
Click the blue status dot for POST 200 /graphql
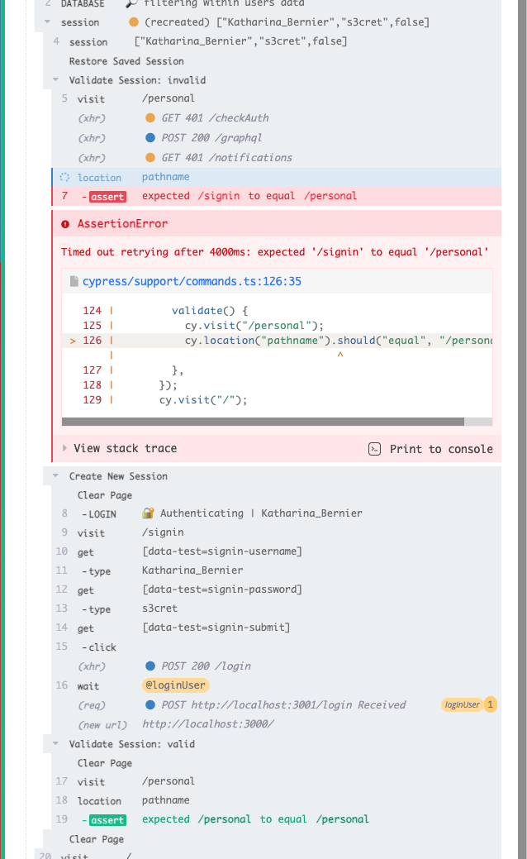pyautogui.click(x=150, y=138)
